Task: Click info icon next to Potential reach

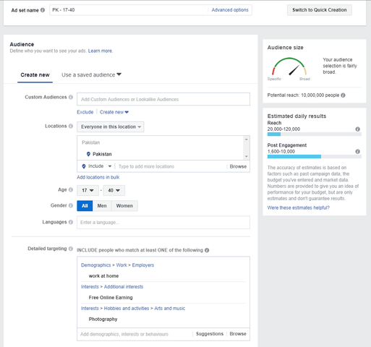Action: [x=343, y=95]
